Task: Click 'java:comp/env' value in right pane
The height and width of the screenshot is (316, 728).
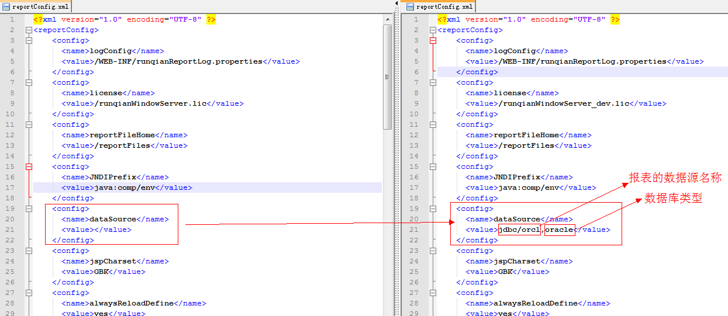Action: (x=529, y=188)
